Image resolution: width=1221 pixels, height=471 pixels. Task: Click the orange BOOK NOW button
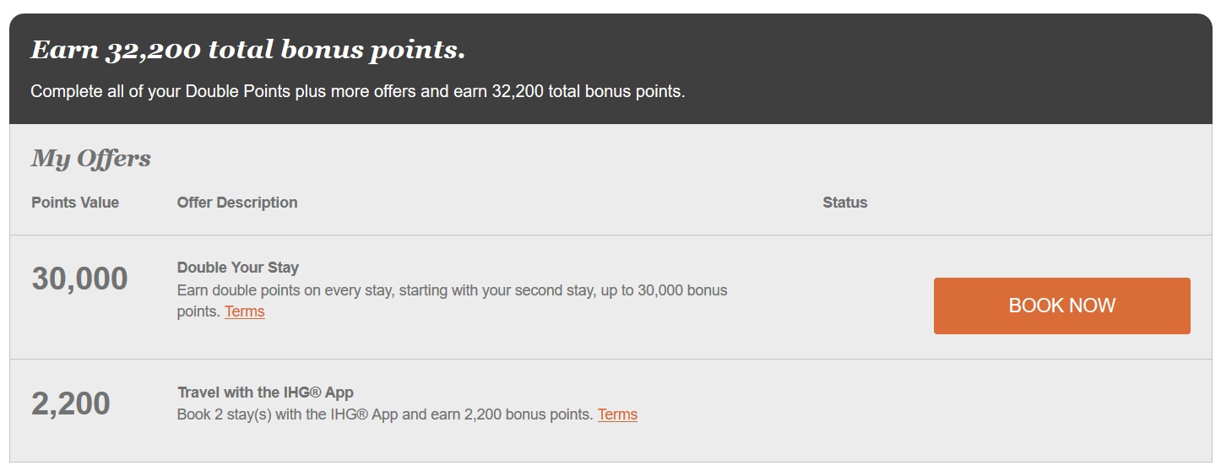click(x=1061, y=306)
